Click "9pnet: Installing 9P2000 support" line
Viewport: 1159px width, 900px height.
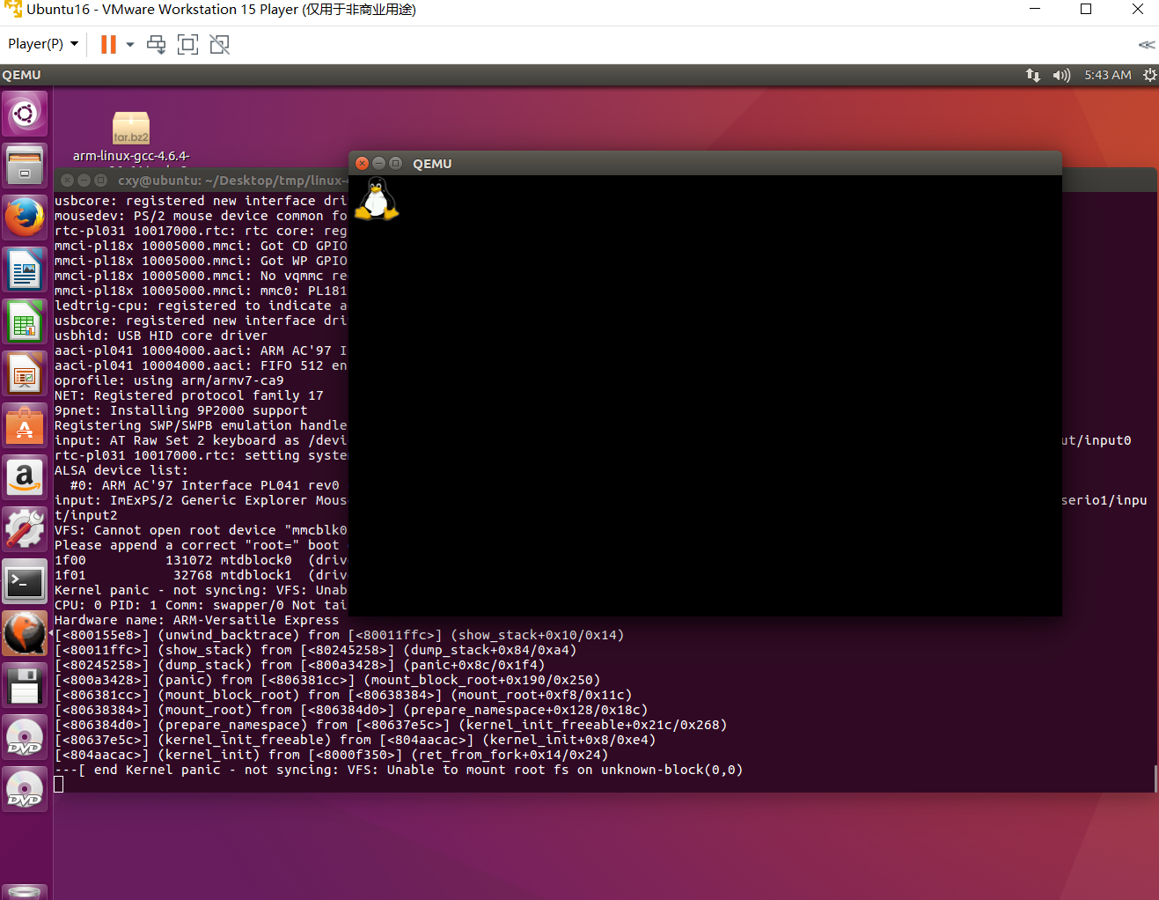tap(181, 410)
